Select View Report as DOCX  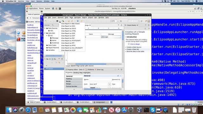pyautogui.click(x=69, y=28)
